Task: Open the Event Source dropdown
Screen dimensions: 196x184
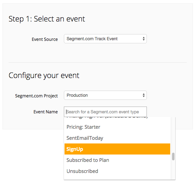Action: tap(105, 39)
